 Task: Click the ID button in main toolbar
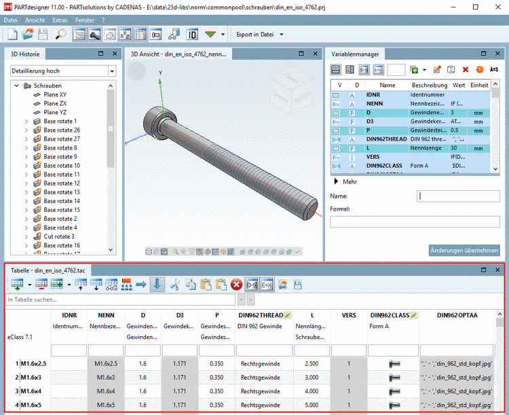(192, 34)
